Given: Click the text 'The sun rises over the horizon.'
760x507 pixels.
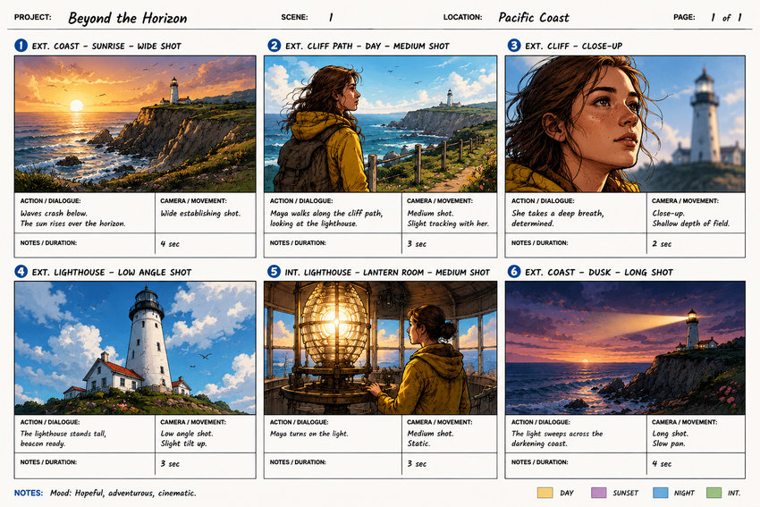Looking at the screenshot, I should (x=72, y=224).
